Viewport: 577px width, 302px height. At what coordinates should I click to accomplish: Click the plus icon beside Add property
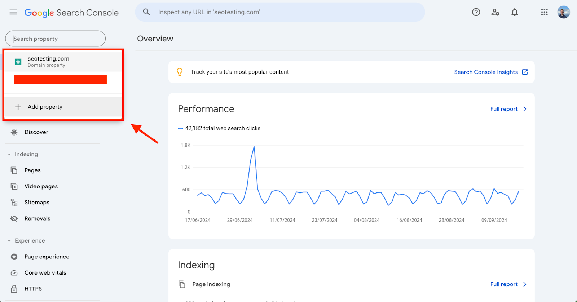tap(18, 107)
